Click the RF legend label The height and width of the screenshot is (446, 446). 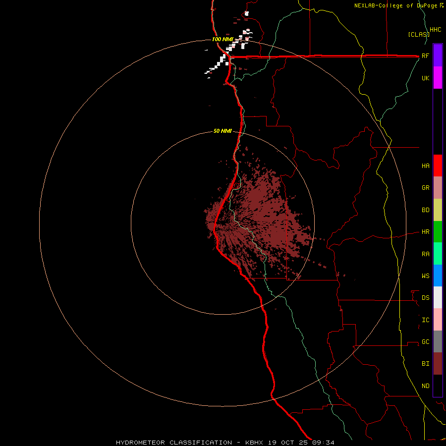point(425,56)
